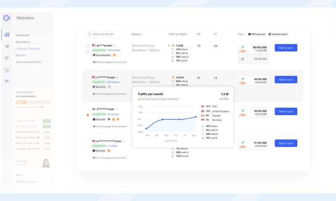Toggle the Sensitive topics filter
The image size is (336, 201).
pyautogui.click(x=278, y=34)
